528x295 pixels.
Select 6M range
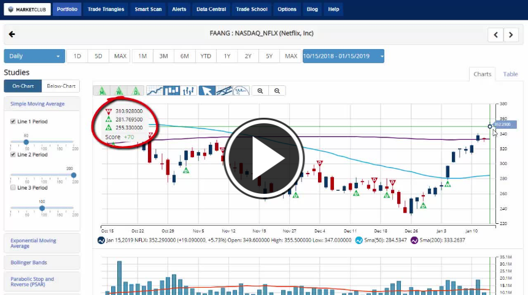point(185,56)
